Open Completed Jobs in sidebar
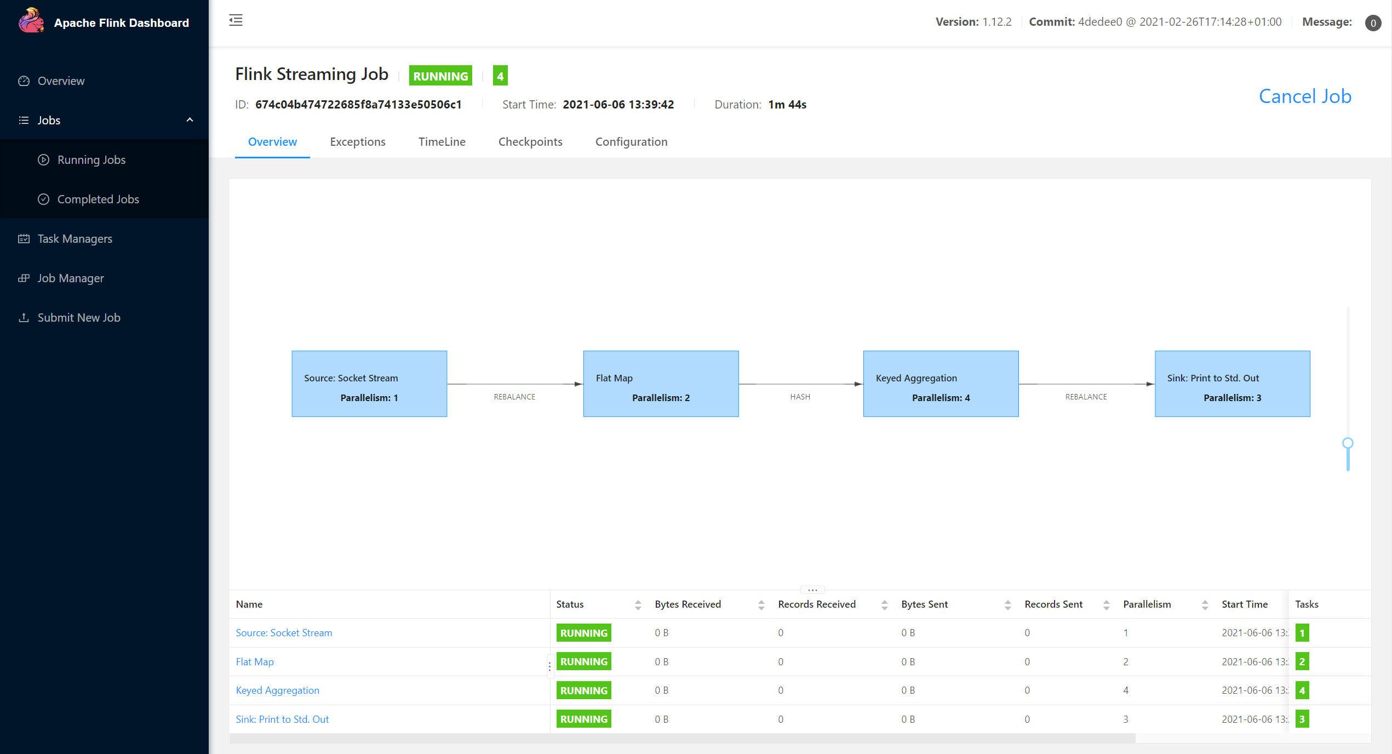Screen dimensions: 1392x754 (x=98, y=199)
